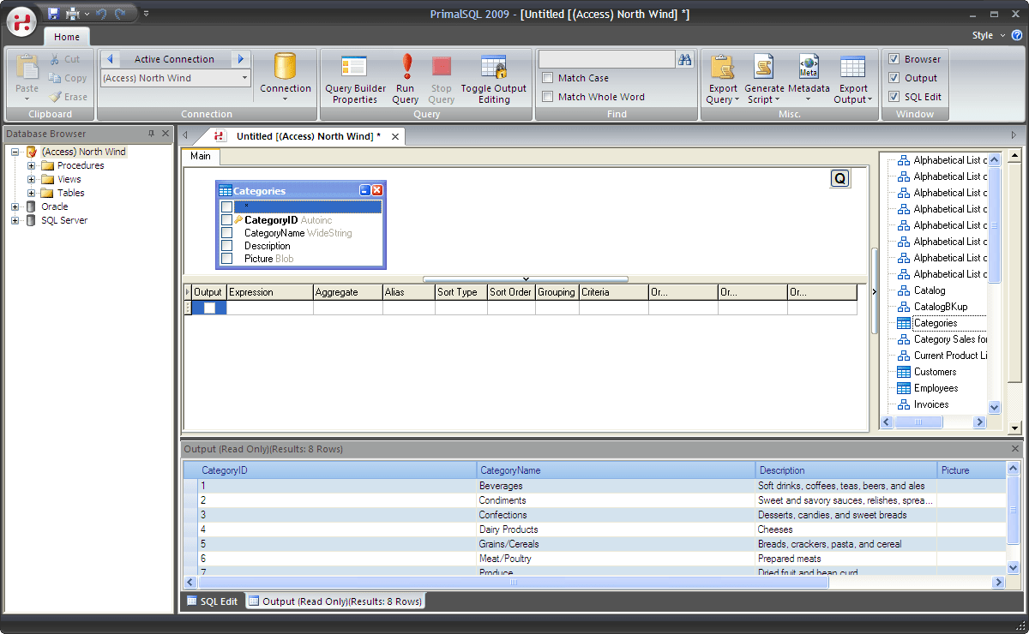Click the Q button in the query builder
The image size is (1029, 634).
[x=839, y=177]
